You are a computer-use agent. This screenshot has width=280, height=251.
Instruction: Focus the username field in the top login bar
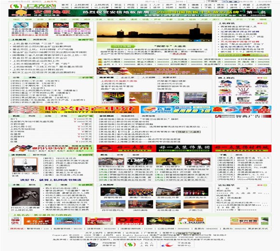[167, 1]
